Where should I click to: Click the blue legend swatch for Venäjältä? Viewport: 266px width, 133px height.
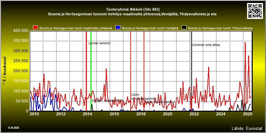pos(118,28)
